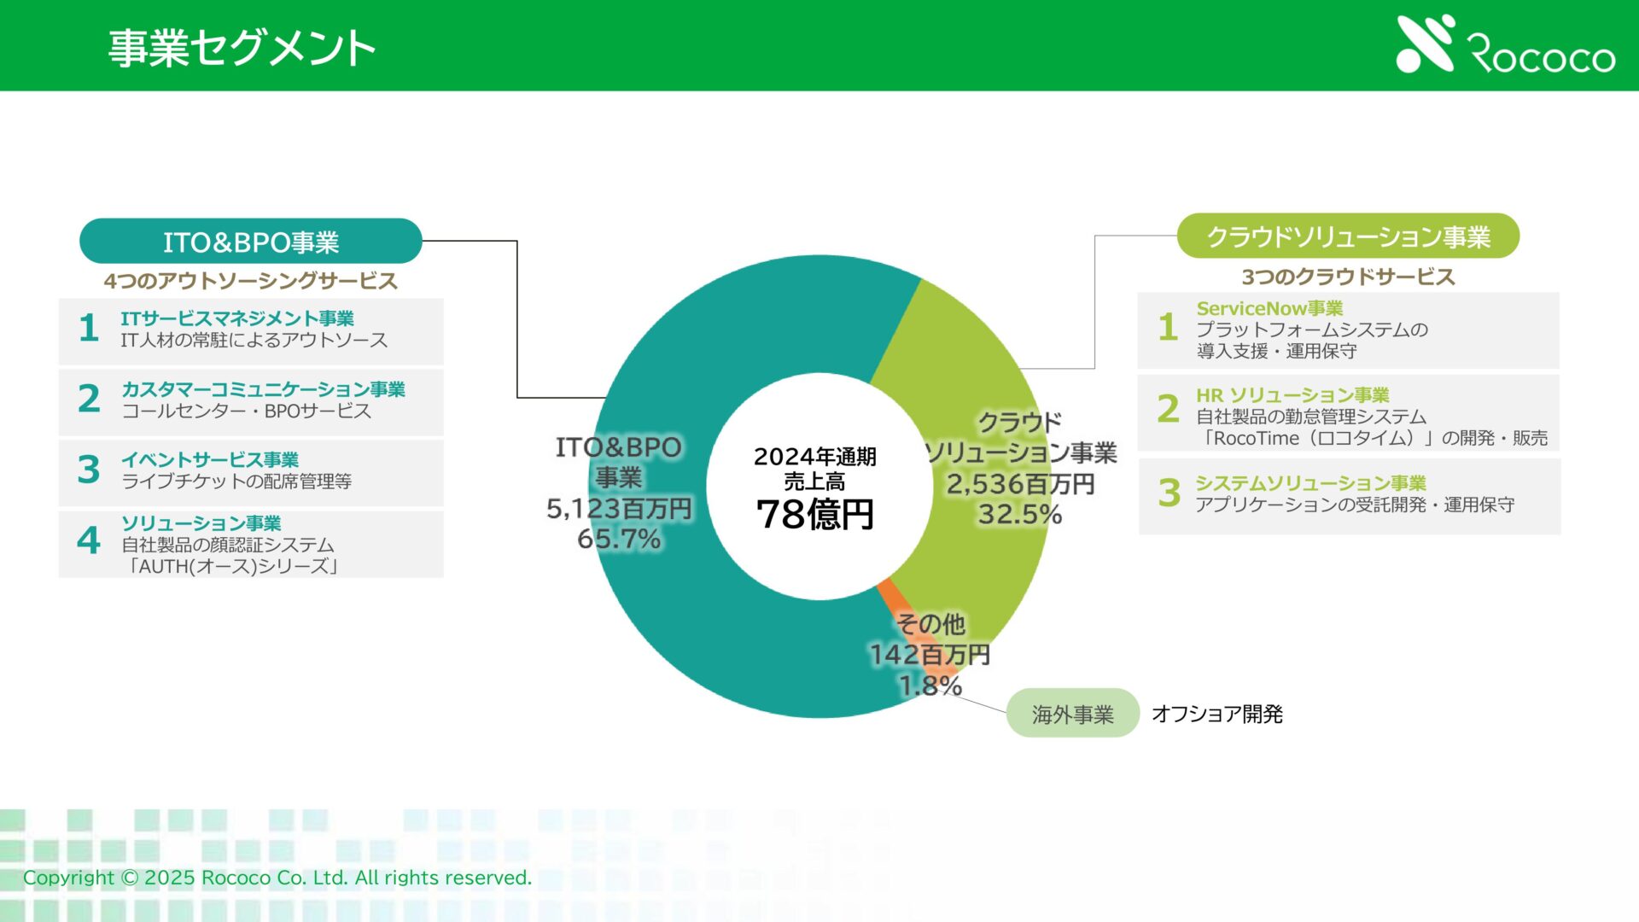The width and height of the screenshot is (1639, 922).
Task: Click the 事業セグメント slide title
Action: 242,48
